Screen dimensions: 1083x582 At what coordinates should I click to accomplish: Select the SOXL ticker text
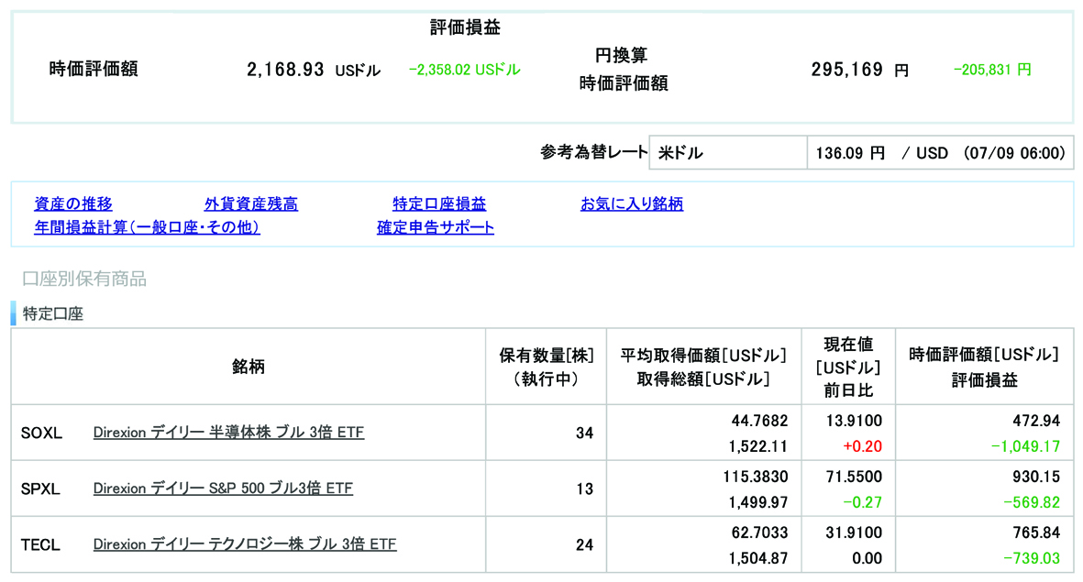coord(41,433)
